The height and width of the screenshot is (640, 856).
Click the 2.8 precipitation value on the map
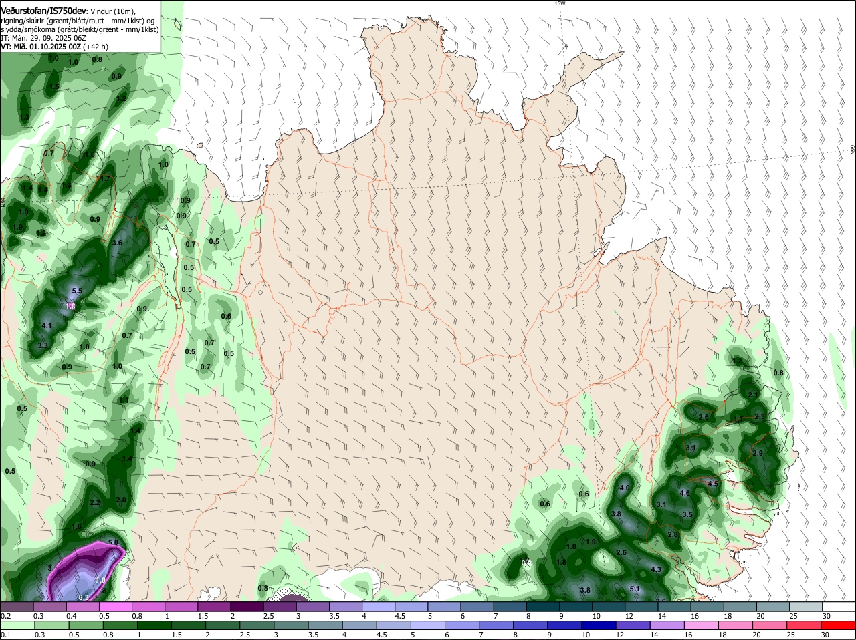[673, 534]
